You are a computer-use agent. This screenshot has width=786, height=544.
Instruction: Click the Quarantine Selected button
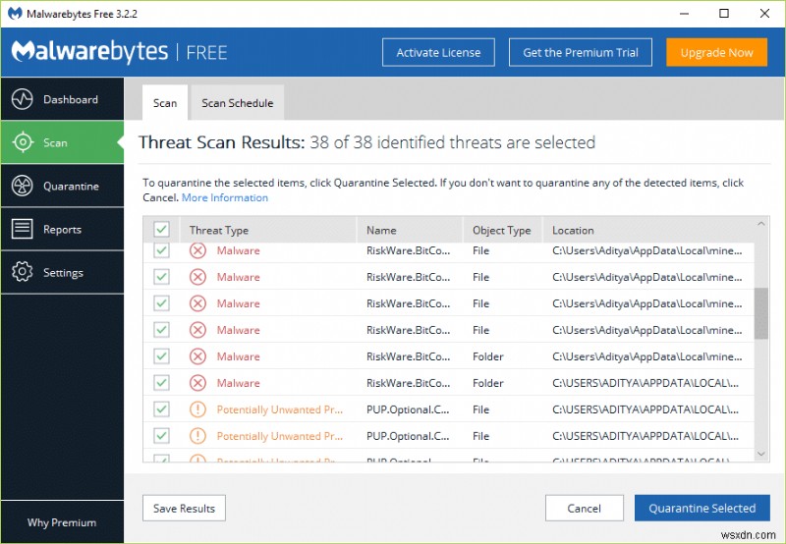point(702,508)
